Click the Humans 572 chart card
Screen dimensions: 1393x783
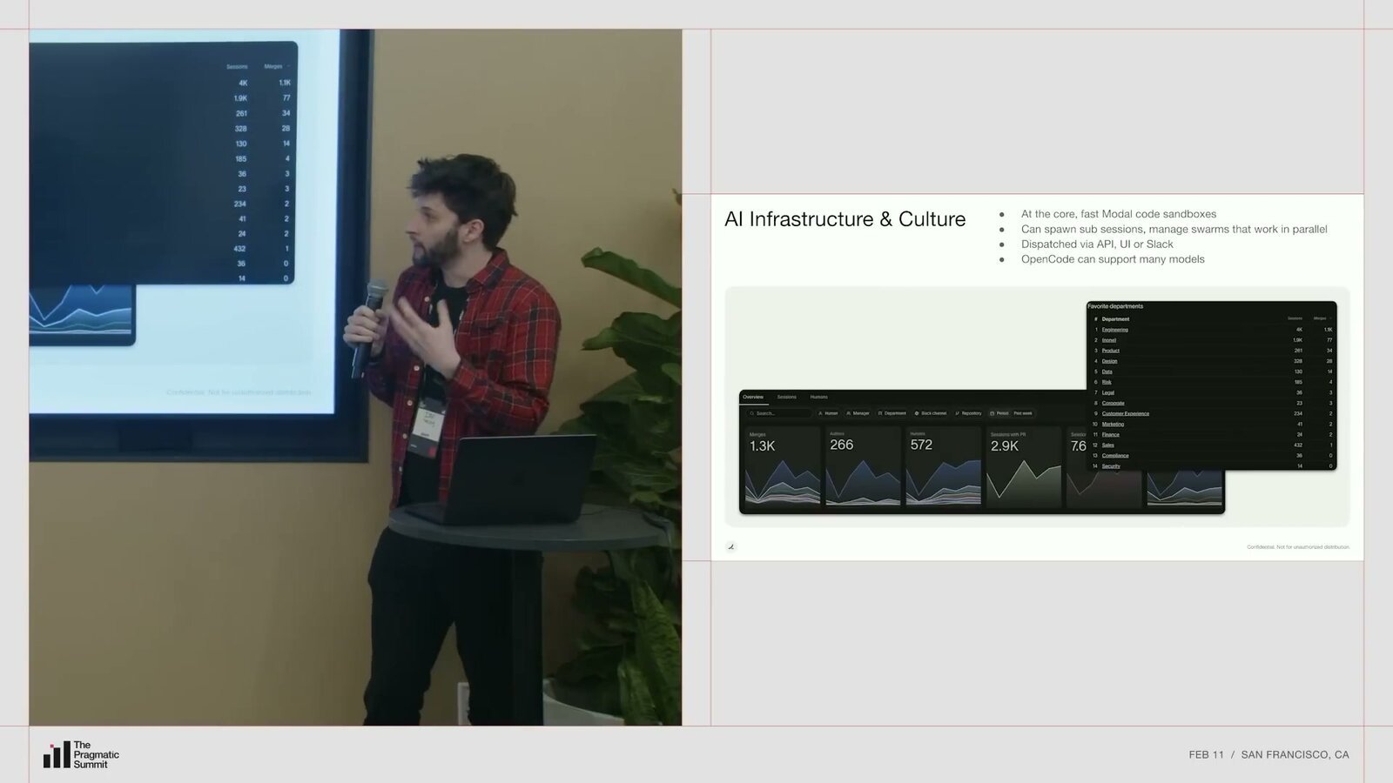pyautogui.click(x=944, y=466)
